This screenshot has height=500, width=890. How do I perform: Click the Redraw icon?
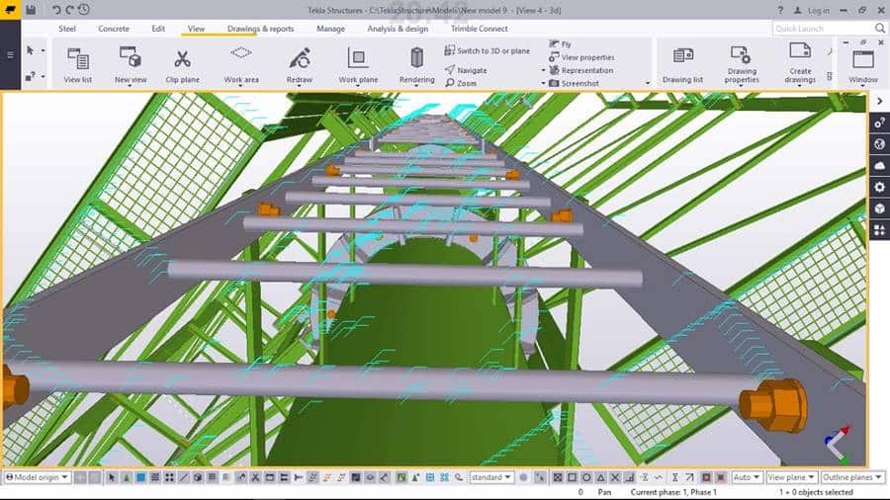pyautogui.click(x=299, y=63)
